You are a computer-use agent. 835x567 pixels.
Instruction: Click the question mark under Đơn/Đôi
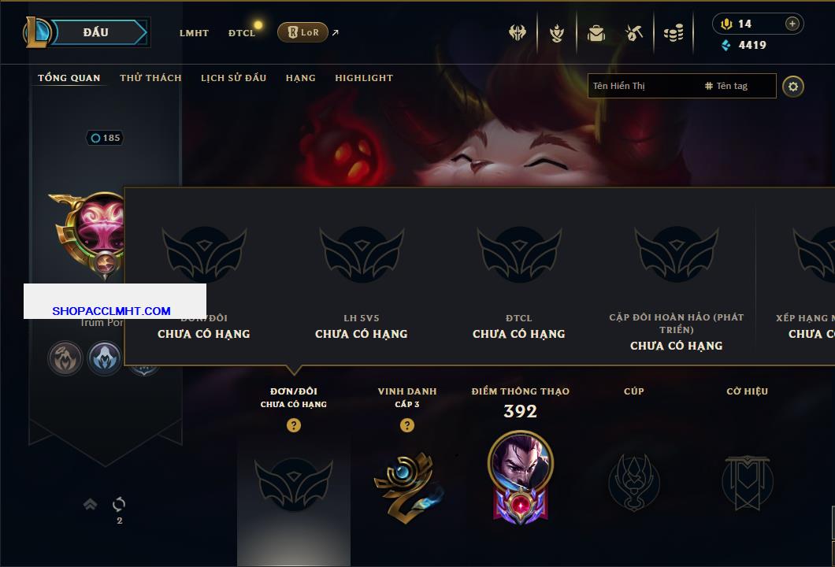click(293, 424)
